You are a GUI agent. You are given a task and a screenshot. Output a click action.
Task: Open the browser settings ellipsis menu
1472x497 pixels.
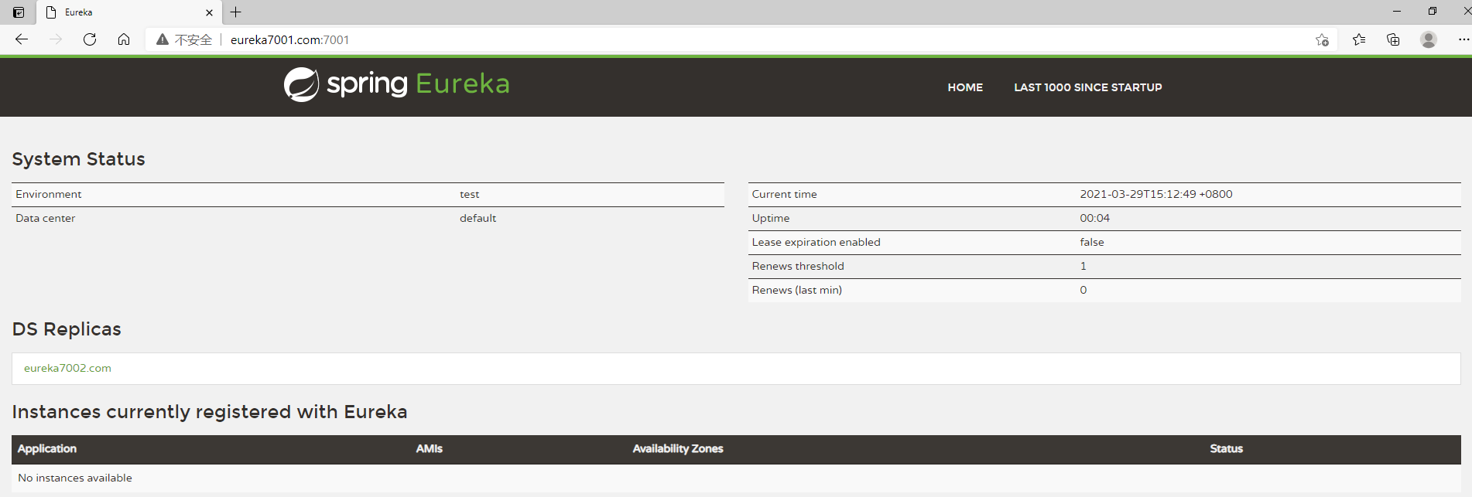click(x=1463, y=39)
